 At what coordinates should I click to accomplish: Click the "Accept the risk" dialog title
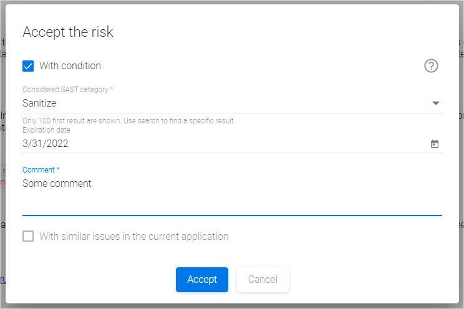coord(68,32)
